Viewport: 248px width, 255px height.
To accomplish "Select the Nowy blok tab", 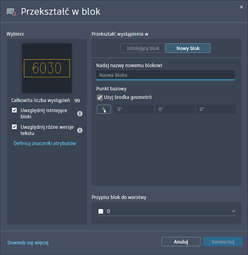I will [188, 48].
